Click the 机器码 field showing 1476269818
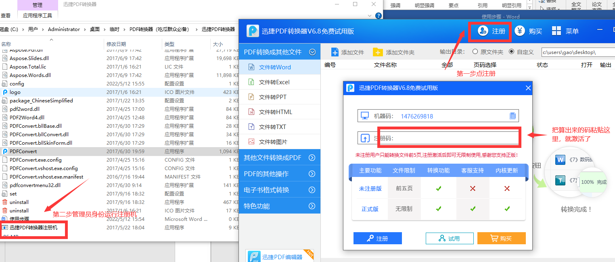The height and width of the screenshot is (262, 615). pos(438,116)
